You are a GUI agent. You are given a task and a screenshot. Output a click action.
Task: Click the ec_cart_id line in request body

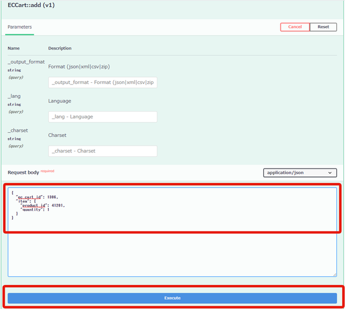(x=37, y=197)
